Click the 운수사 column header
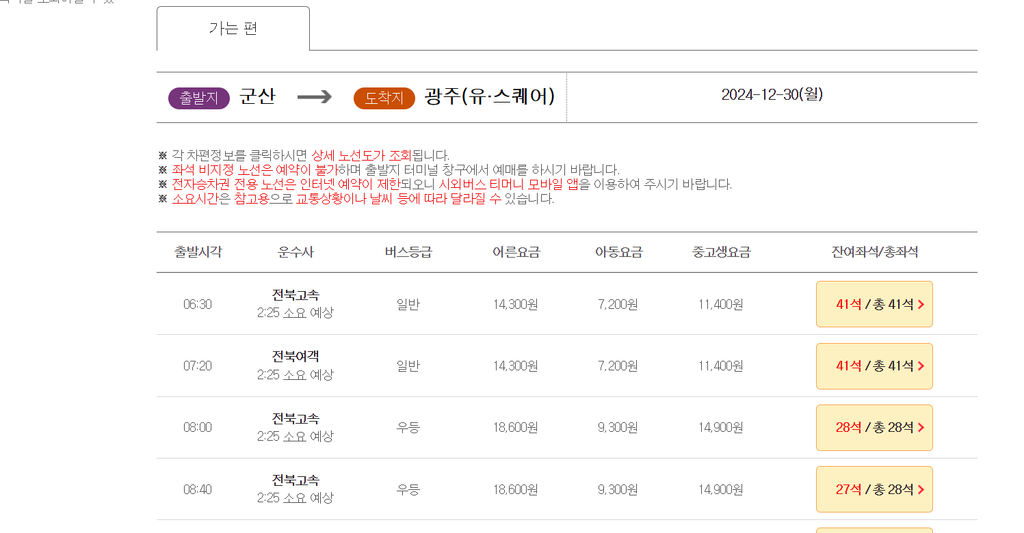1024x533 pixels. (x=296, y=252)
